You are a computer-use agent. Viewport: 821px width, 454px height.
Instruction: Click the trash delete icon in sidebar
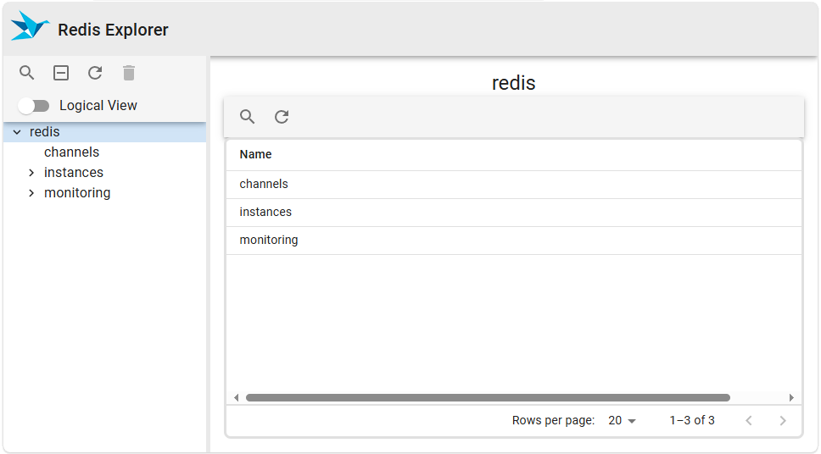click(129, 73)
